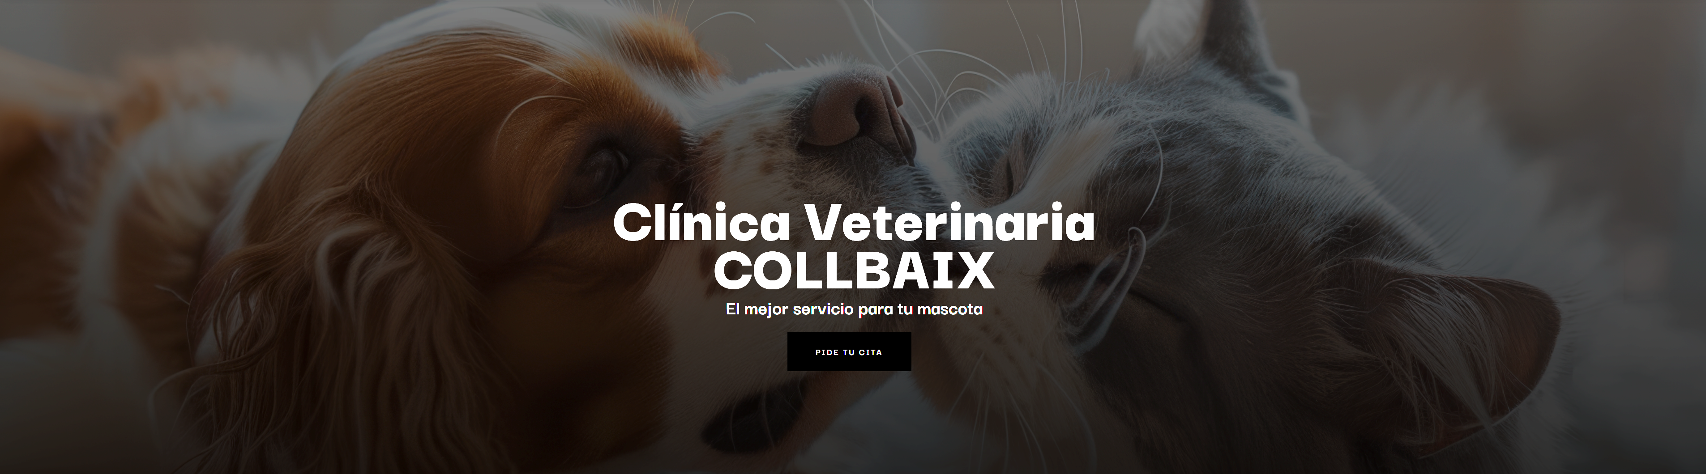This screenshot has width=1706, height=474.
Task: Click the subtitle El mejor servicio para tu mascota
Action: (854, 309)
